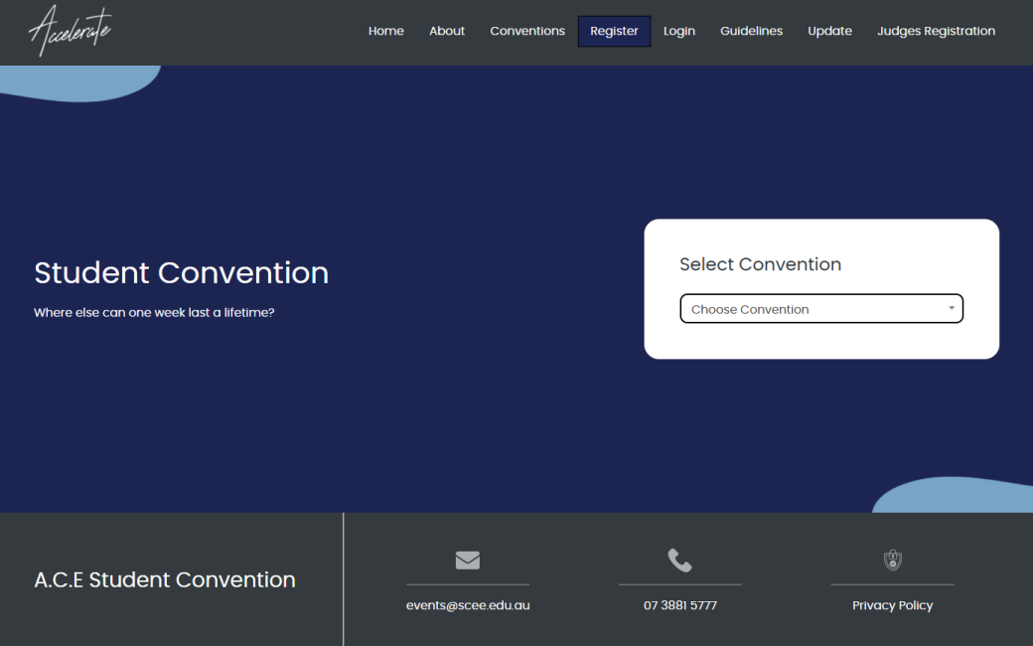Click the A.C.E Student Convention footer text
This screenshot has height=646, width=1033.
tap(165, 579)
